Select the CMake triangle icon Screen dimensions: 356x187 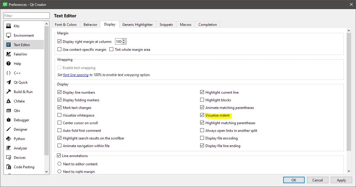tap(9, 101)
